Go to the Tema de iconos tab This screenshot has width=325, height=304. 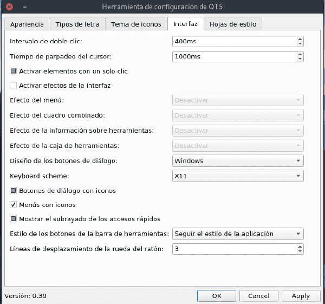point(136,24)
